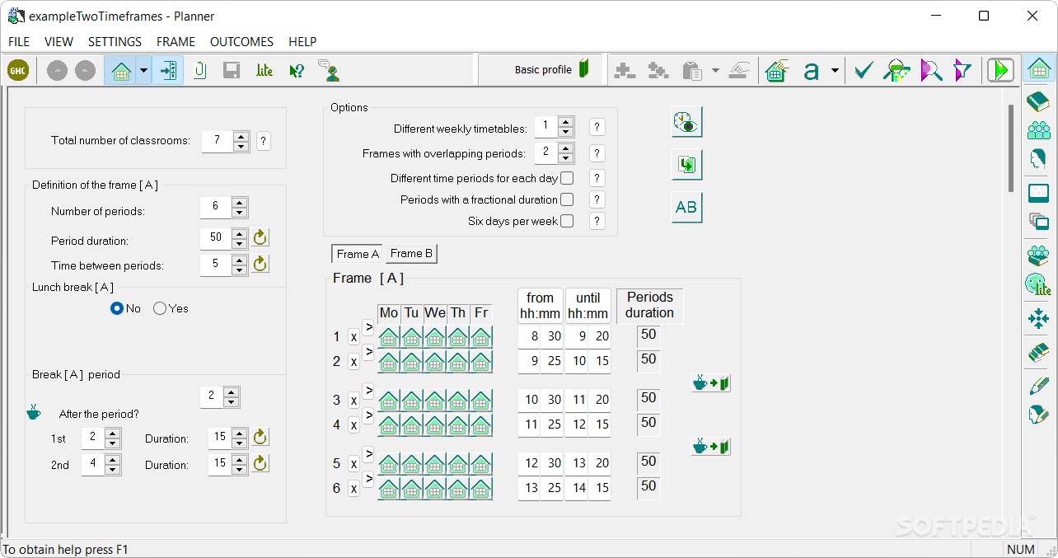Click the GHC logo icon in toolbar

pyautogui.click(x=18, y=71)
